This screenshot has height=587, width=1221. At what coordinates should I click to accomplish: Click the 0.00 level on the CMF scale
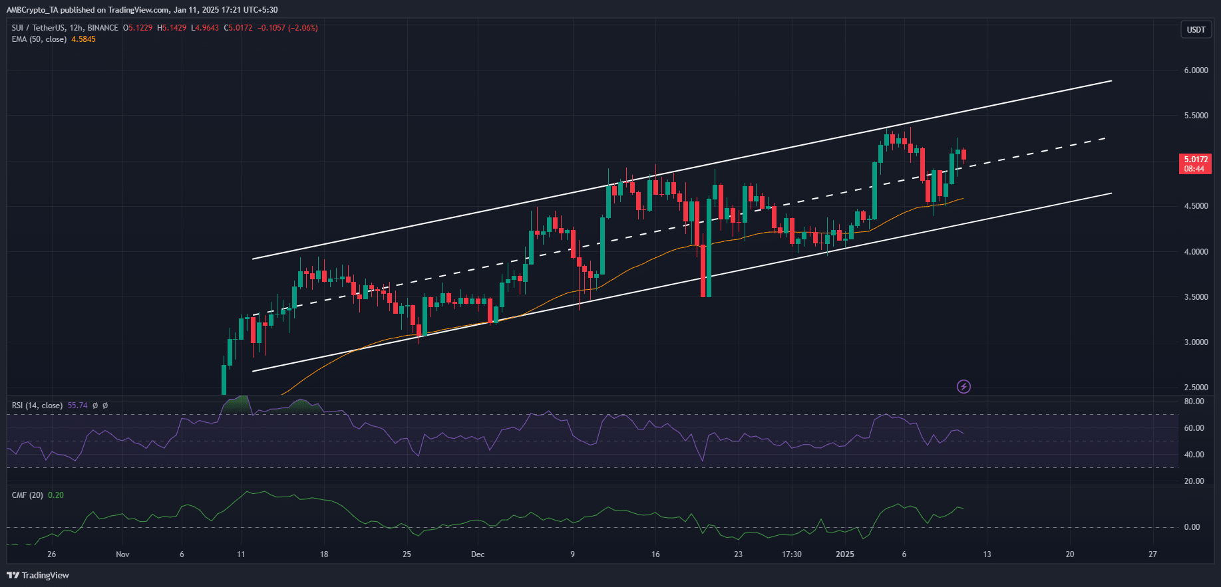tap(1192, 527)
